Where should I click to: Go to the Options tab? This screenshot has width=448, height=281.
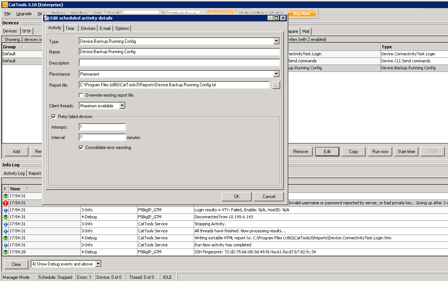point(122,28)
